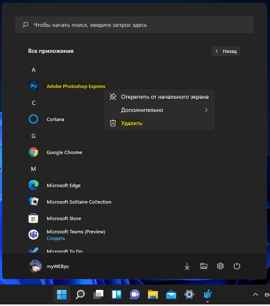Select the Microsoft Teams (Preview) label
Screen dimensions: 270x306
pyautogui.click(x=76, y=232)
